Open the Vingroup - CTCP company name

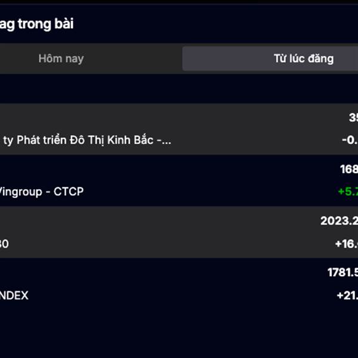42,192
